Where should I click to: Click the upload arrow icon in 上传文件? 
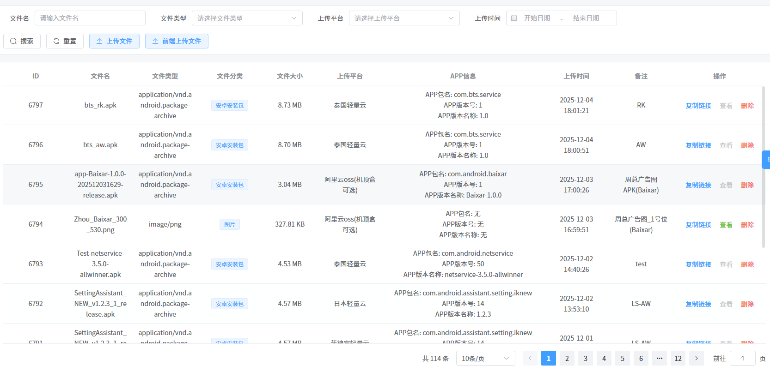[x=99, y=41]
